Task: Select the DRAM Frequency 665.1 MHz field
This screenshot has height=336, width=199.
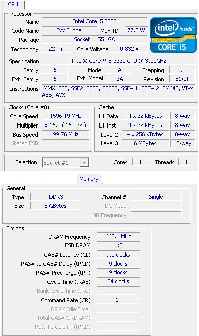Action: tap(118, 237)
